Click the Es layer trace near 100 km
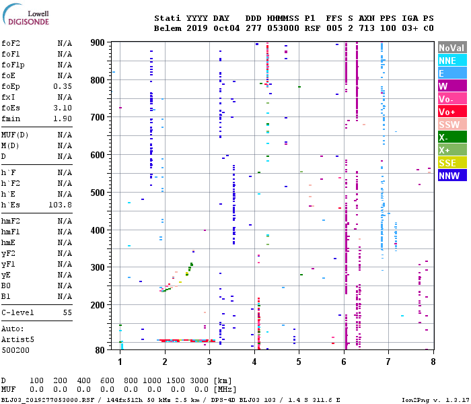The height and width of the screenshot is (404, 471). coord(186,341)
